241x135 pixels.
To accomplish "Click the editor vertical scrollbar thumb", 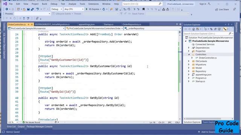I will pyautogui.click(x=180, y=71).
